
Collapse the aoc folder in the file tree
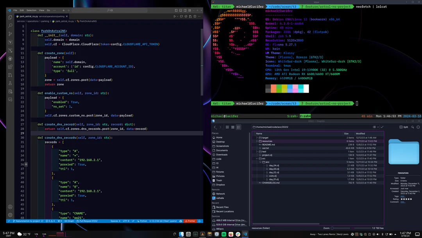coord(259,162)
